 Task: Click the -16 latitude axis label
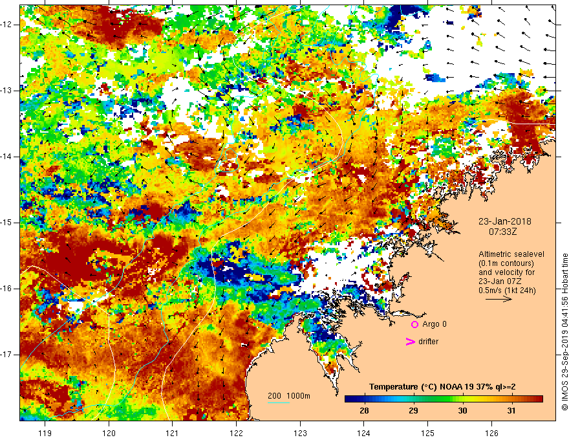pyautogui.click(x=7, y=289)
